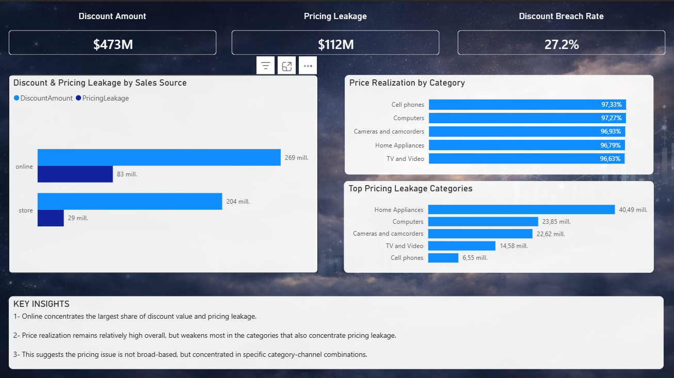The width and height of the screenshot is (674, 378).
Task: Click the 27.2% Discount Breach Rate card
Action: point(561,43)
